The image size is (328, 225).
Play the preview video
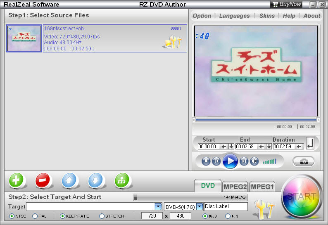(x=230, y=161)
